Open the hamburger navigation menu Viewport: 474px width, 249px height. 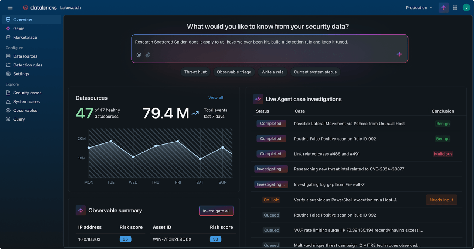(10, 7)
